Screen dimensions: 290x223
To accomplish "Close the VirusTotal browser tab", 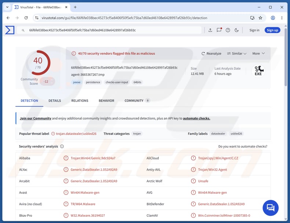I will click(x=66, y=7).
